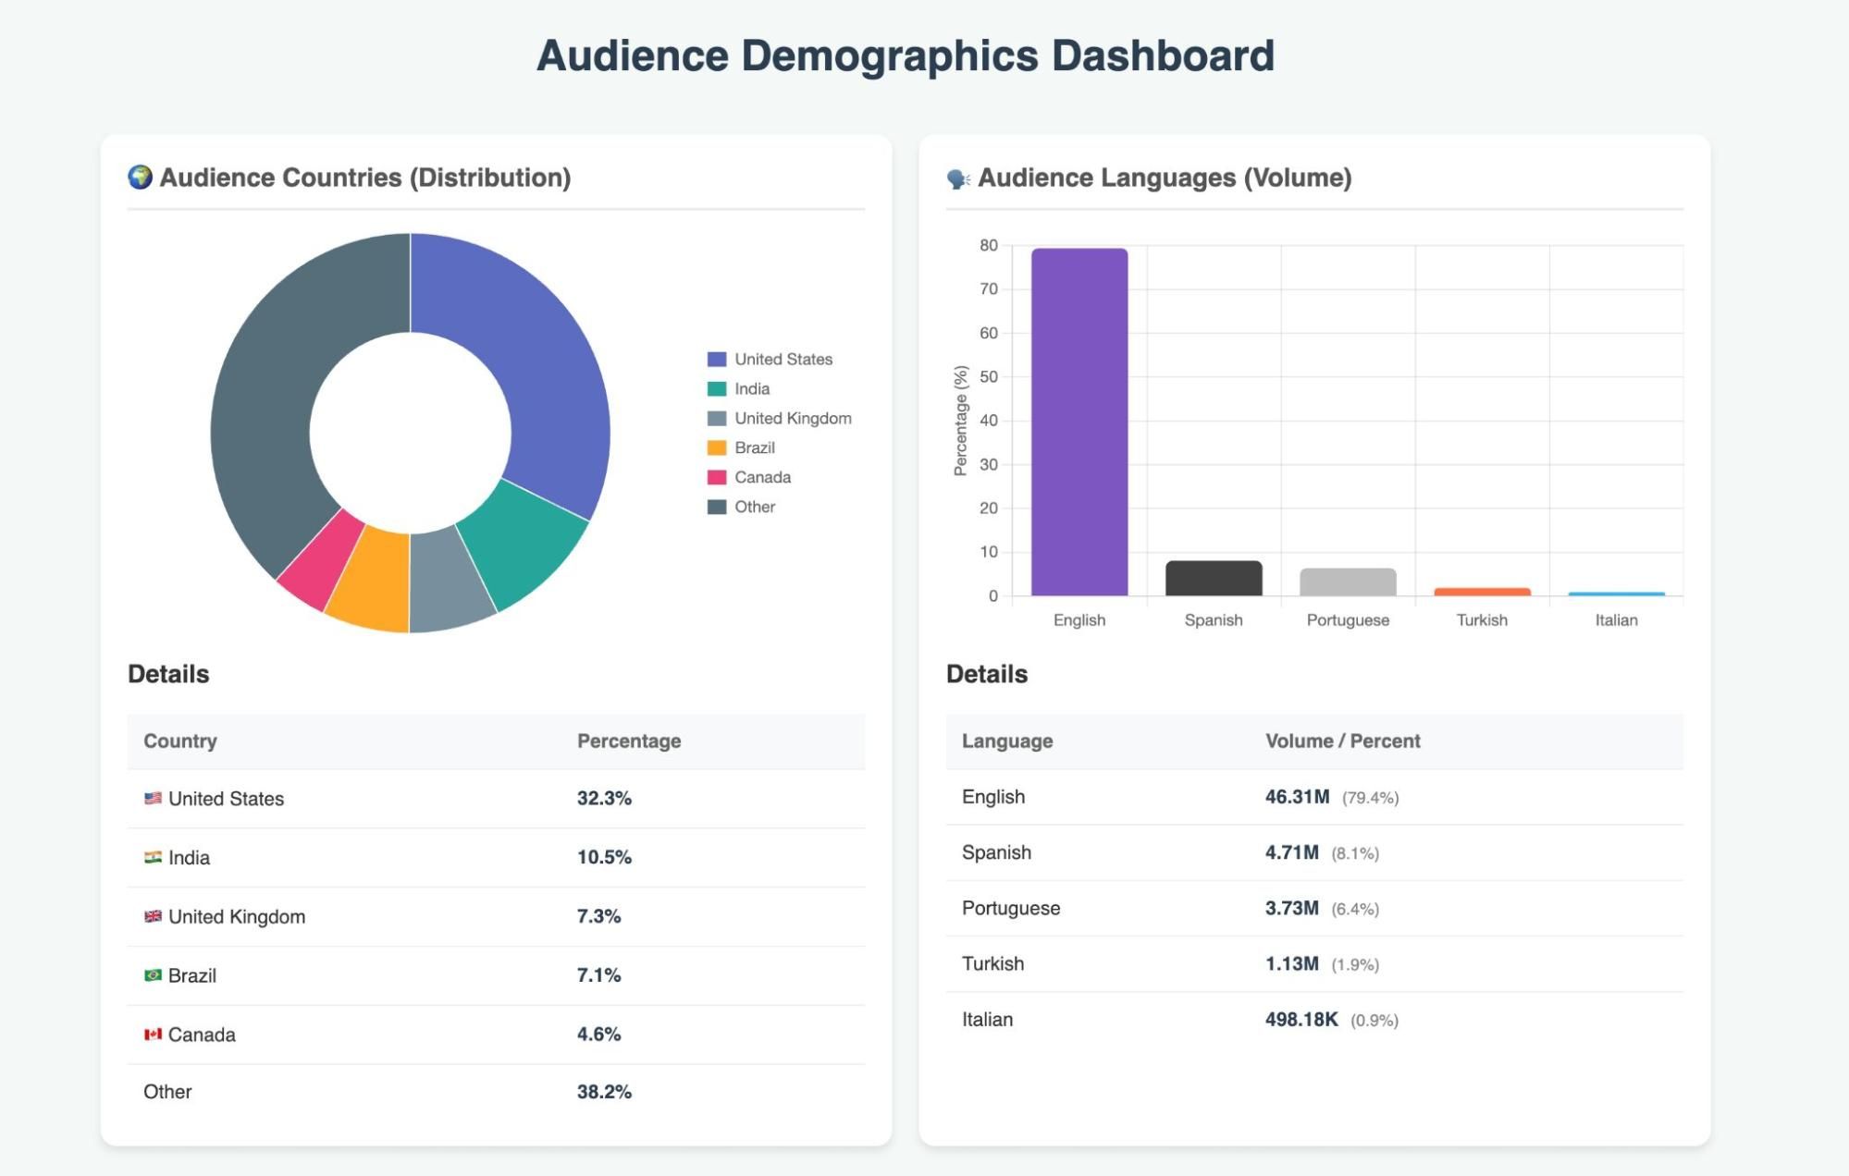Click the Brazil orange legend swatch

pos(717,448)
